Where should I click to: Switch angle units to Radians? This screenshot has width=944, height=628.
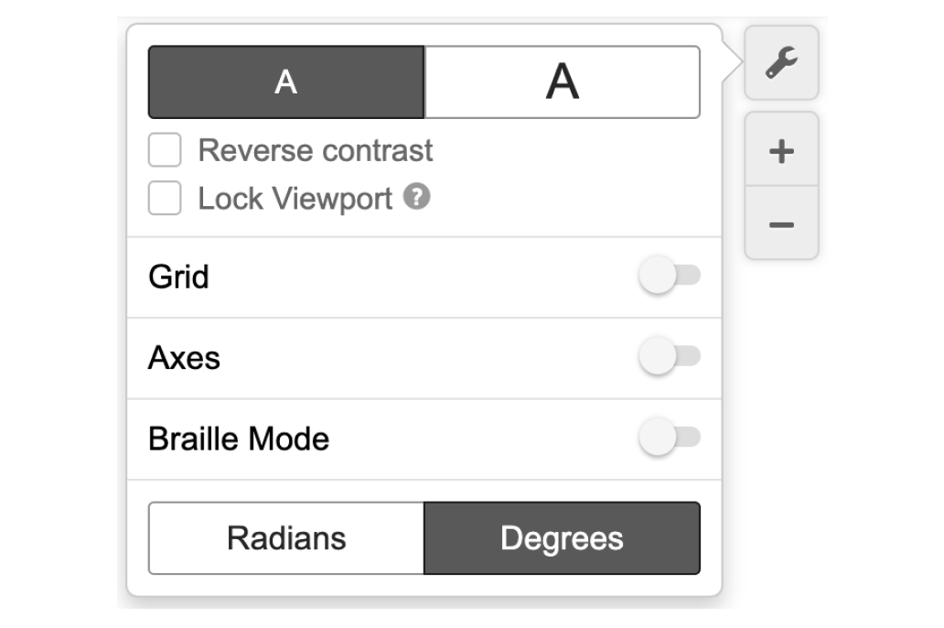click(286, 538)
